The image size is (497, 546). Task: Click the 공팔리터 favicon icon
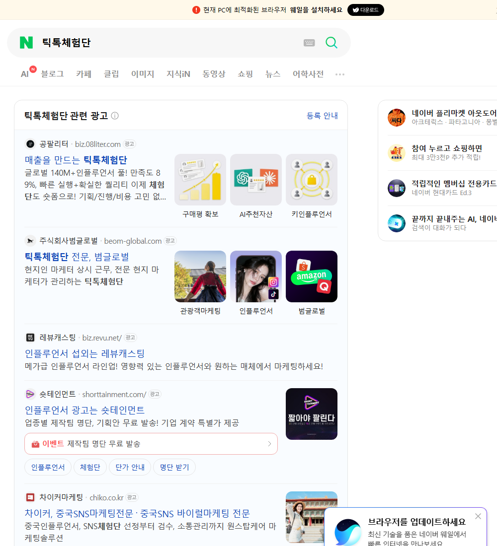point(30,144)
